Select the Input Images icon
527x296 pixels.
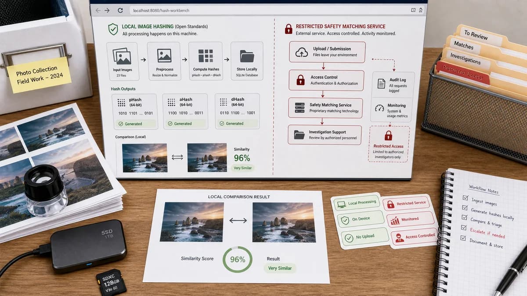(x=122, y=56)
